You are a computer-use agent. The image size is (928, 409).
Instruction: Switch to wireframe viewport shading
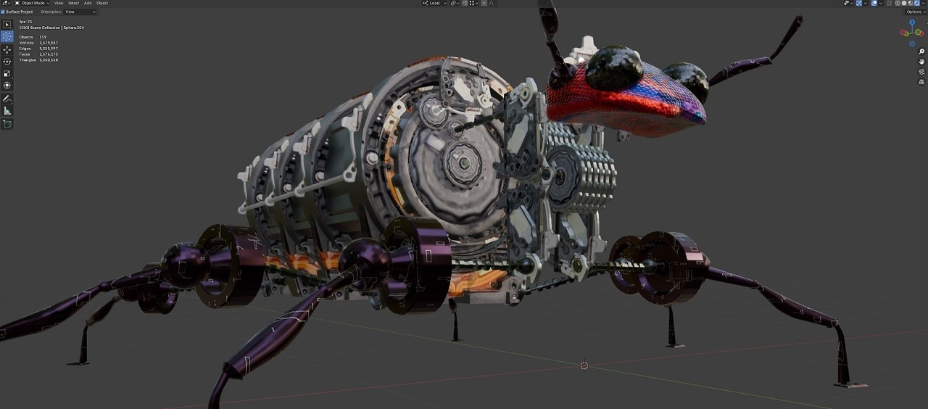(898, 3)
